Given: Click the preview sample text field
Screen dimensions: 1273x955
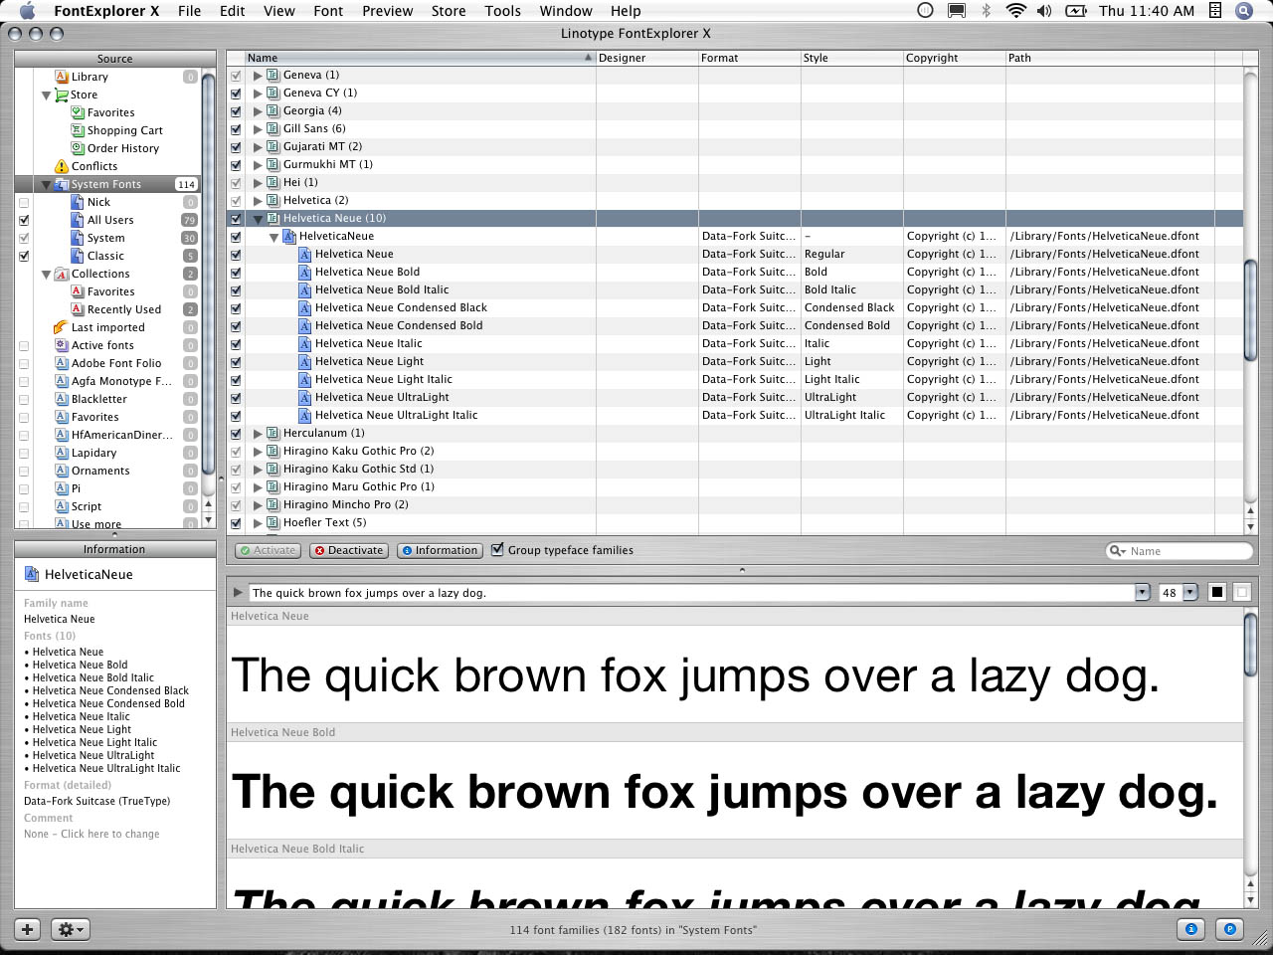Looking at the screenshot, I should coord(692,592).
